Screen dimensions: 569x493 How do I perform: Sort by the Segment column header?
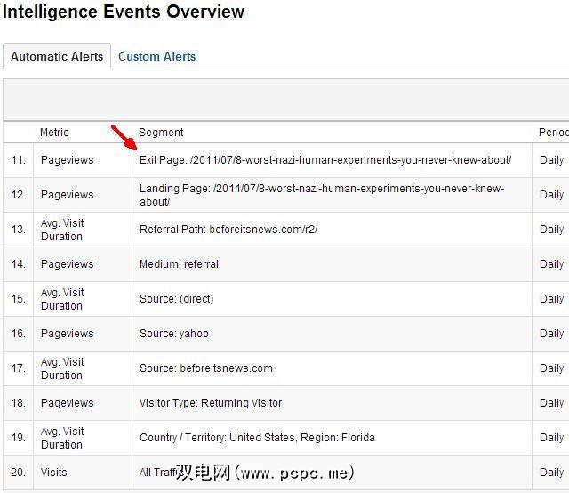click(161, 133)
